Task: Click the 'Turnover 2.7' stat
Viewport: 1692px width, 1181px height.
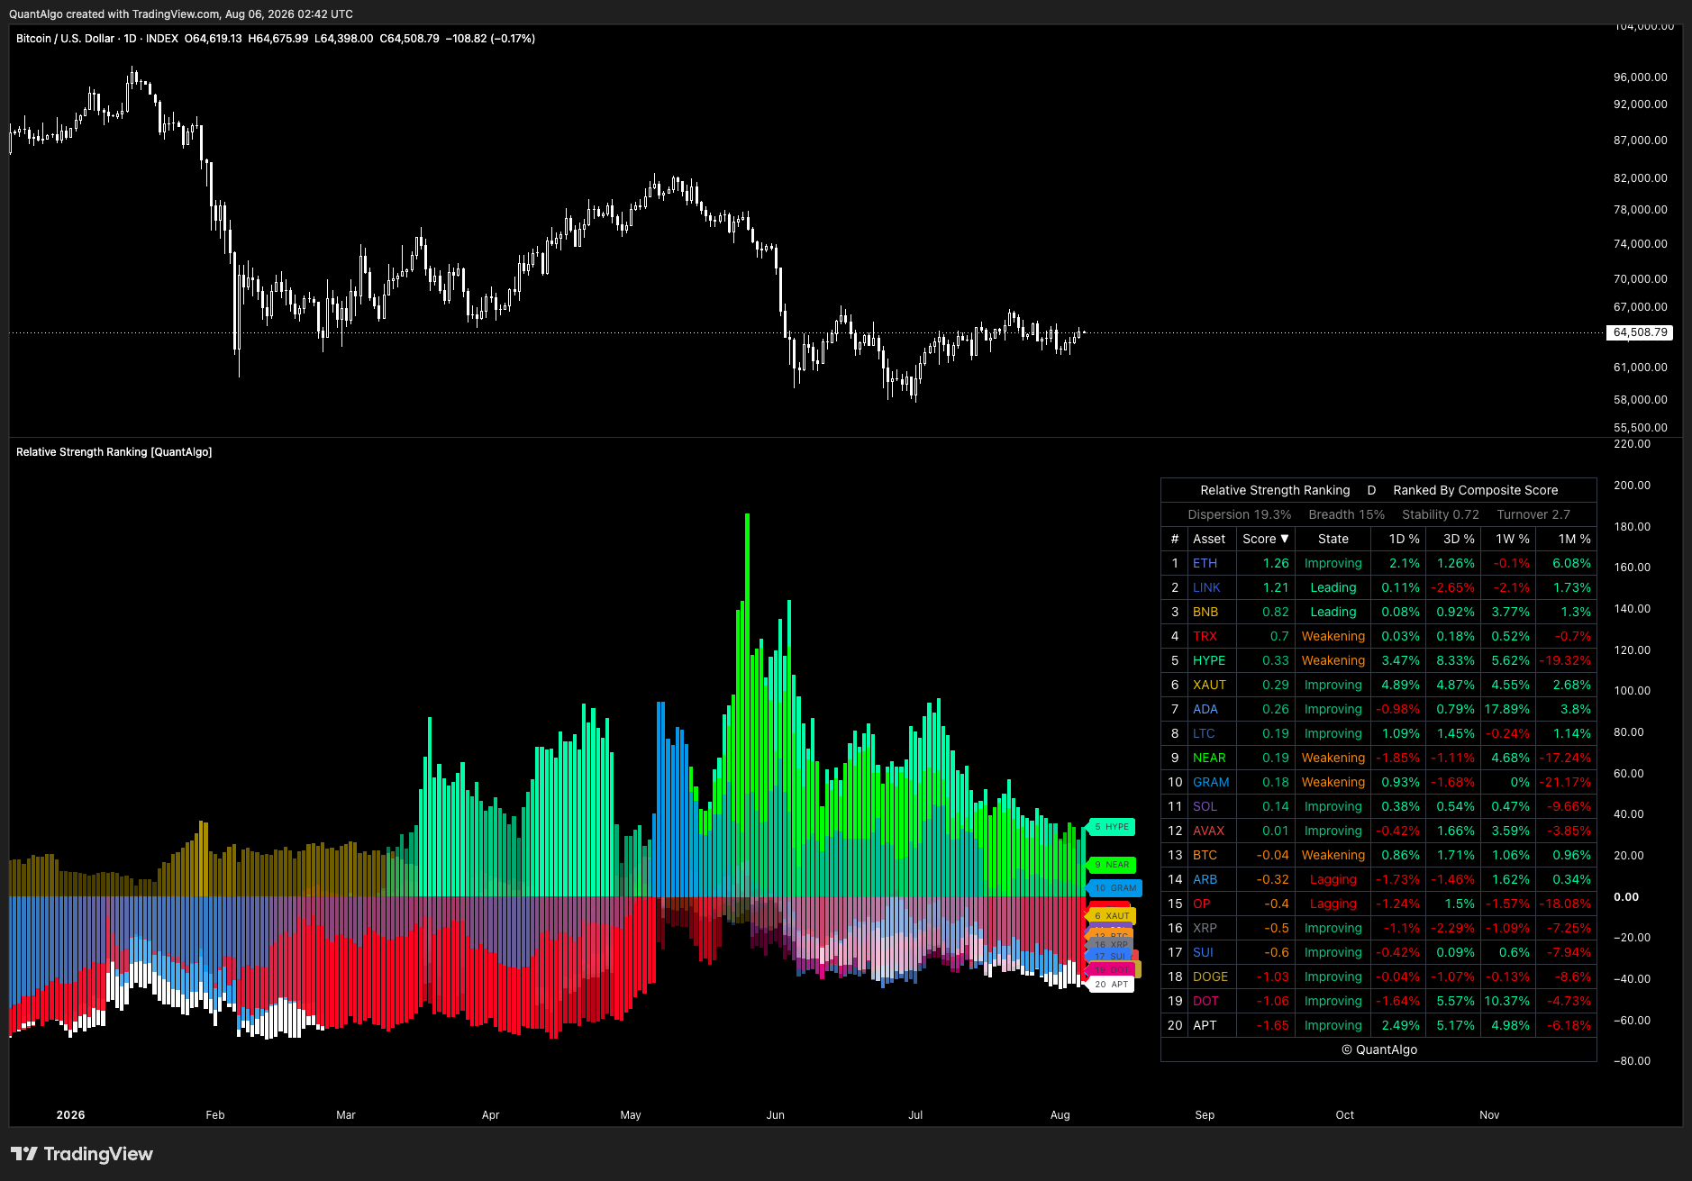Action: click(1533, 514)
